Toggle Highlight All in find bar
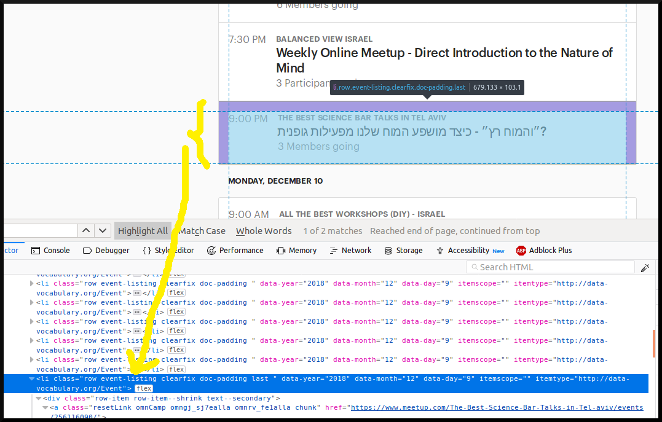The height and width of the screenshot is (422, 662). pos(143,231)
